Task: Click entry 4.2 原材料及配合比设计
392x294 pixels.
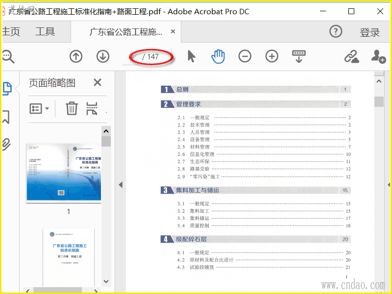Action: click(x=264, y=260)
